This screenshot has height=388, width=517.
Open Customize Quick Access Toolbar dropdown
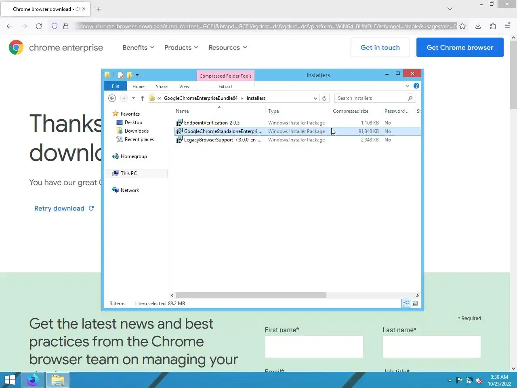coord(137,75)
